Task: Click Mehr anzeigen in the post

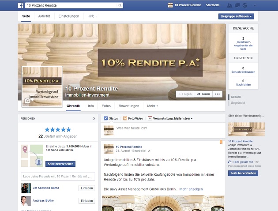Action: coord(191,189)
